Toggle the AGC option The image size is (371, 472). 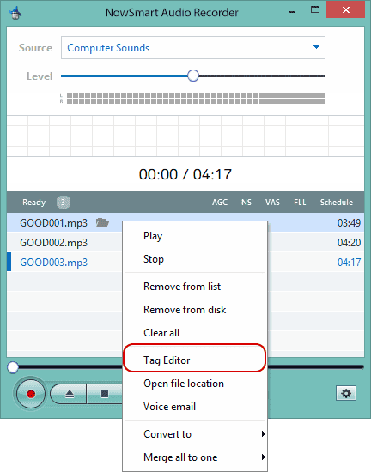click(220, 203)
